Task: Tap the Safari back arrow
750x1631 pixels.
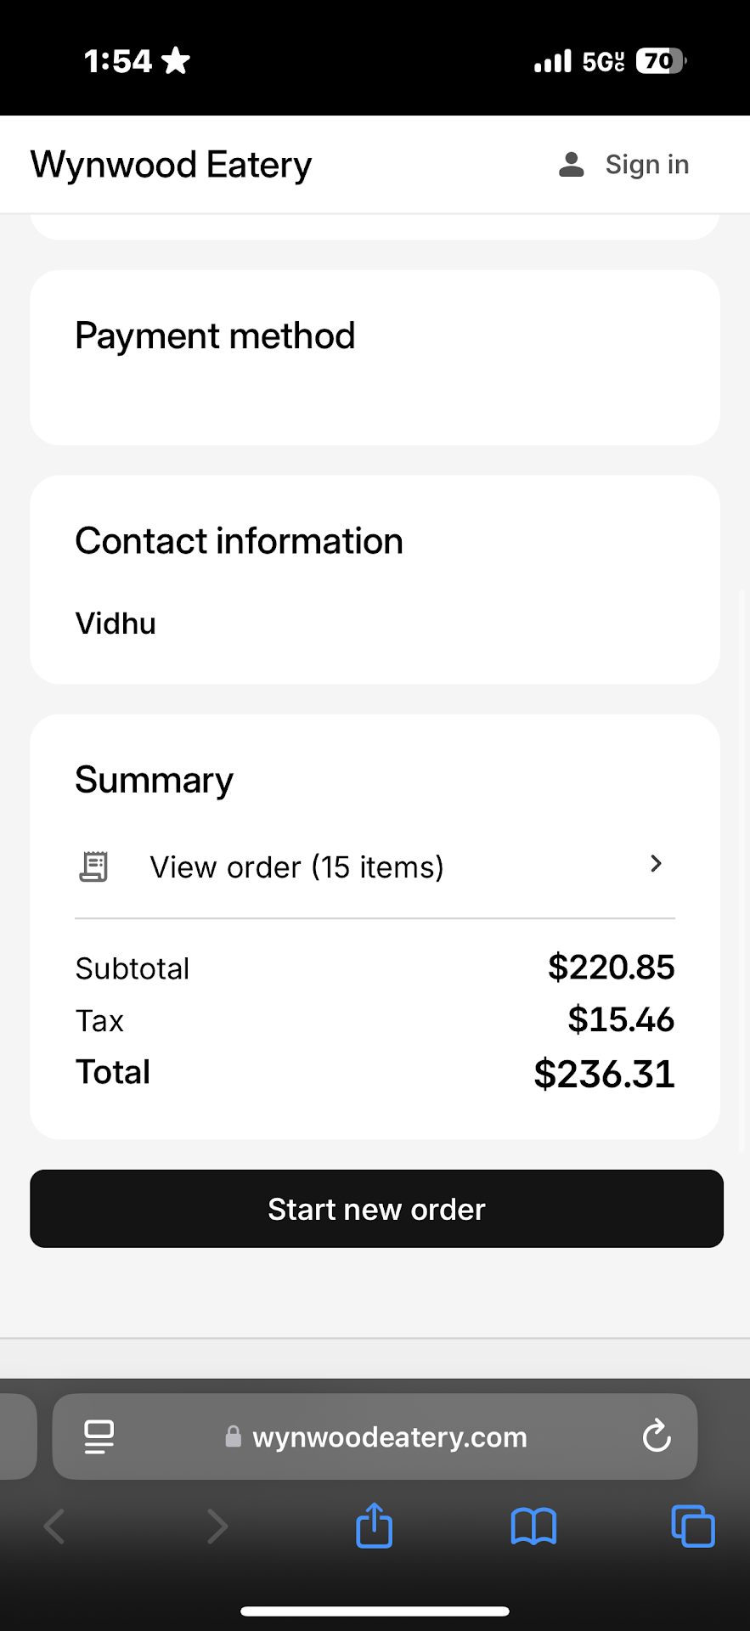Action: [54, 1527]
